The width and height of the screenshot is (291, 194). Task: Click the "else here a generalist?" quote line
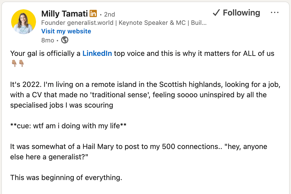coord(49,157)
